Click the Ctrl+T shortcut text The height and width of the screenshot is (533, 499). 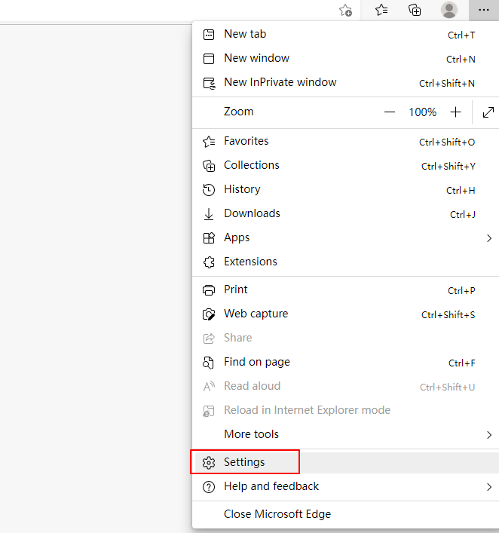[x=461, y=35]
